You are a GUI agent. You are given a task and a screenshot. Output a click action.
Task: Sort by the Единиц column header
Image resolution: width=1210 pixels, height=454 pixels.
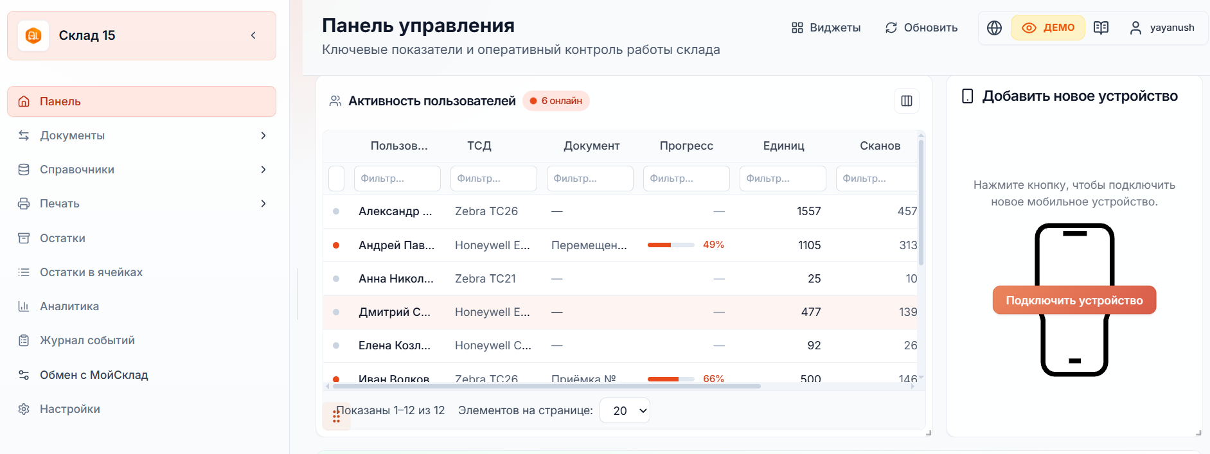click(784, 146)
